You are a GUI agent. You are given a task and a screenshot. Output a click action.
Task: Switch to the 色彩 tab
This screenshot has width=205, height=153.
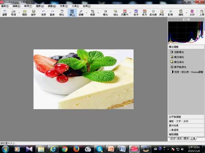pyautogui.click(x=180, y=139)
